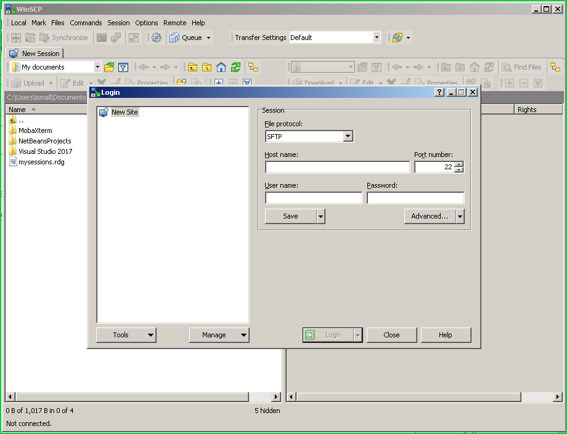Click the Help button in Login dialog
The width and height of the screenshot is (567, 434).
[446, 335]
